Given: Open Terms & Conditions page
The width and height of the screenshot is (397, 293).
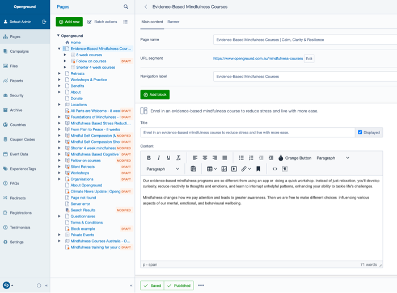Looking at the screenshot, I should [87, 222].
